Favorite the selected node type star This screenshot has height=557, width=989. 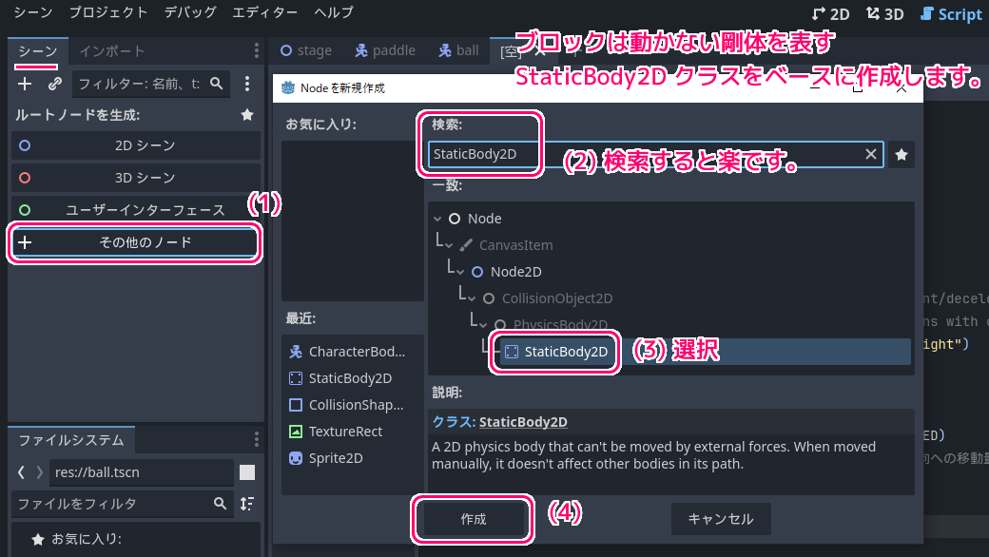point(902,154)
